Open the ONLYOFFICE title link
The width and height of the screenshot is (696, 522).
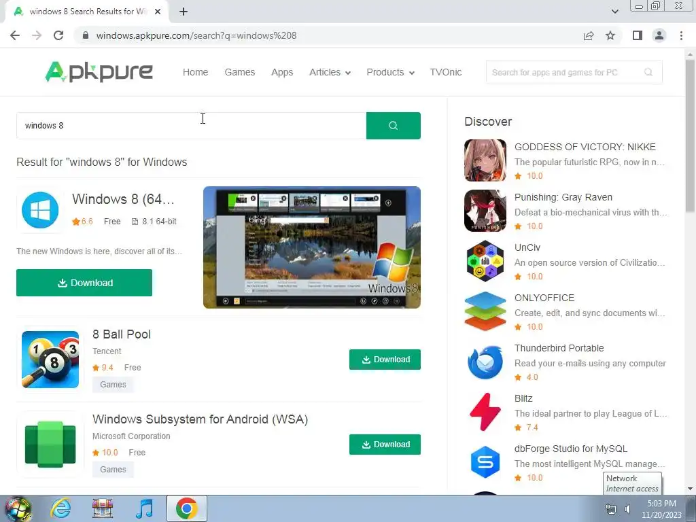(x=544, y=298)
